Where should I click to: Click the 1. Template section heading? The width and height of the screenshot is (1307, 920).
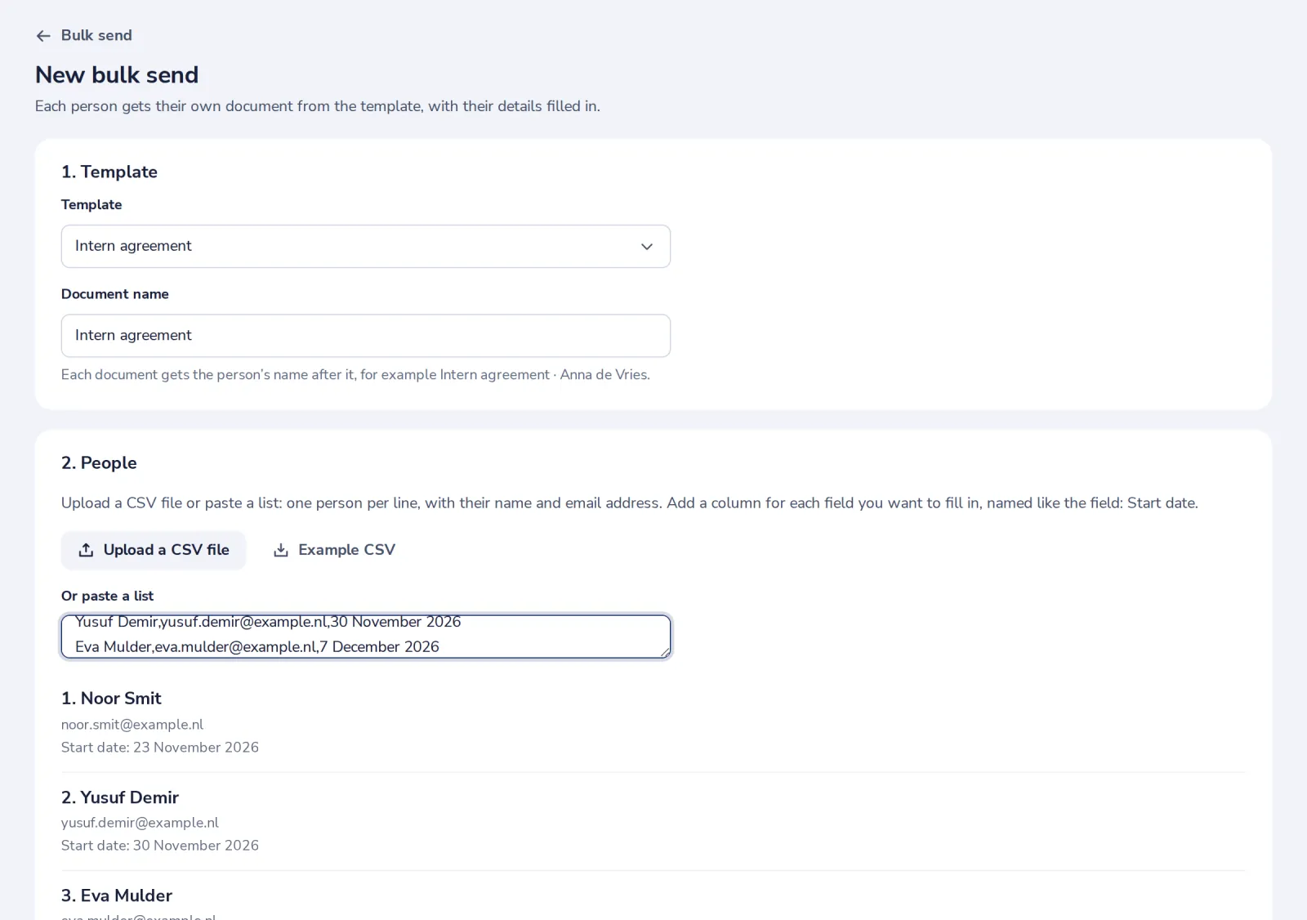click(109, 172)
